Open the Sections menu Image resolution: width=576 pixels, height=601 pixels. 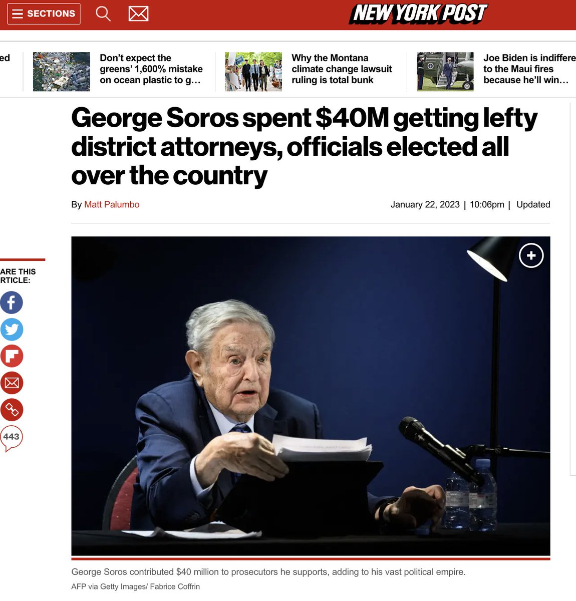[x=44, y=14]
